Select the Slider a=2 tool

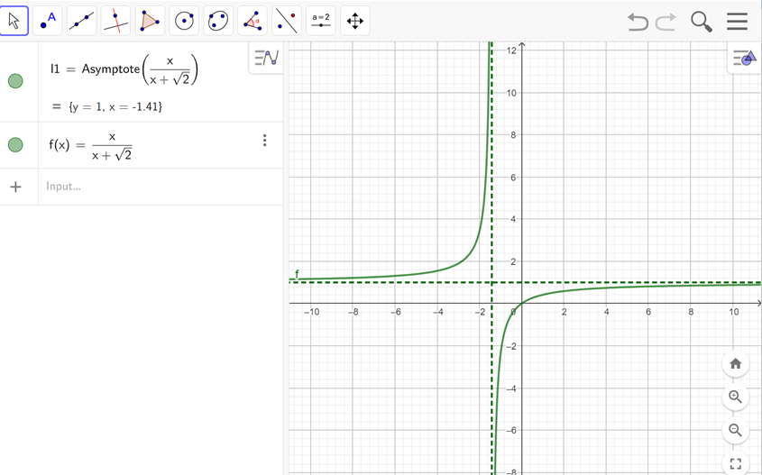tap(320, 21)
